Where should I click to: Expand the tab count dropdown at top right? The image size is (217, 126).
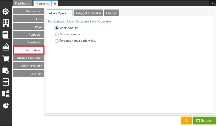click(213, 3)
